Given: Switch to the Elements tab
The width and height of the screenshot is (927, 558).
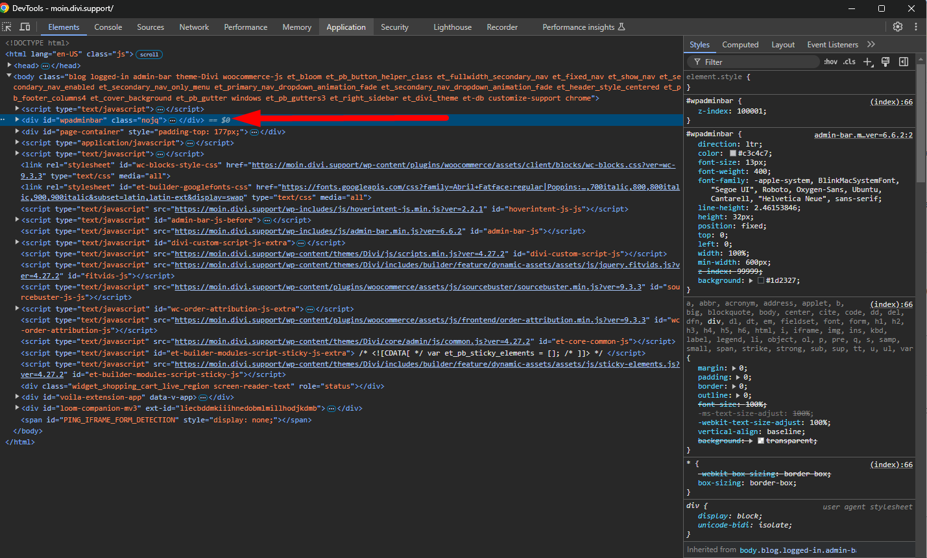Looking at the screenshot, I should 64,27.
